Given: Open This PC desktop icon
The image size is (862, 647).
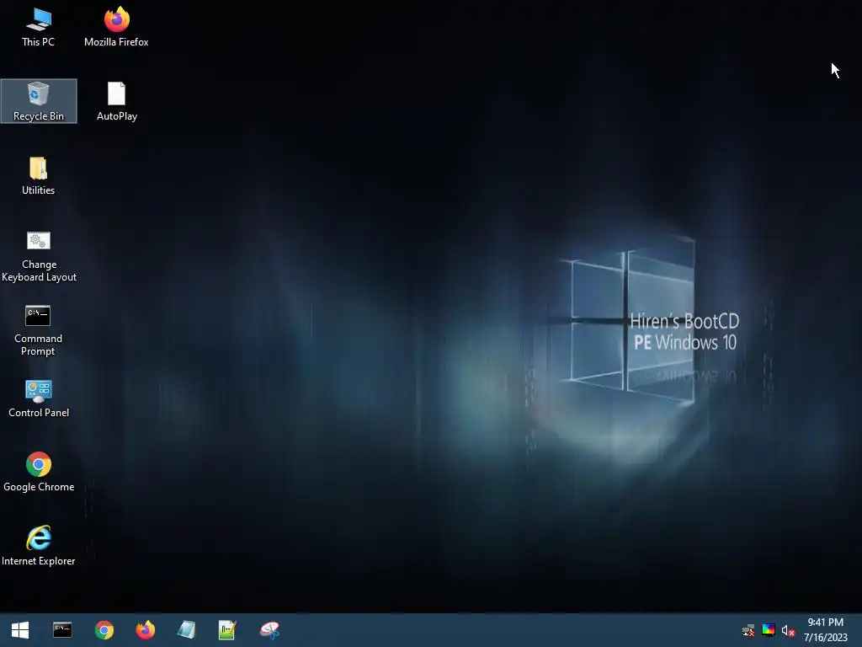Looking at the screenshot, I should pyautogui.click(x=39, y=26).
